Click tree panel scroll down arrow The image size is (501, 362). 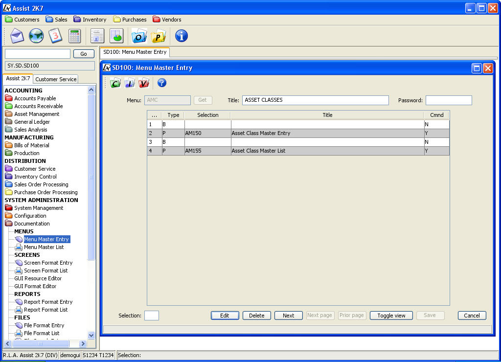(91, 335)
